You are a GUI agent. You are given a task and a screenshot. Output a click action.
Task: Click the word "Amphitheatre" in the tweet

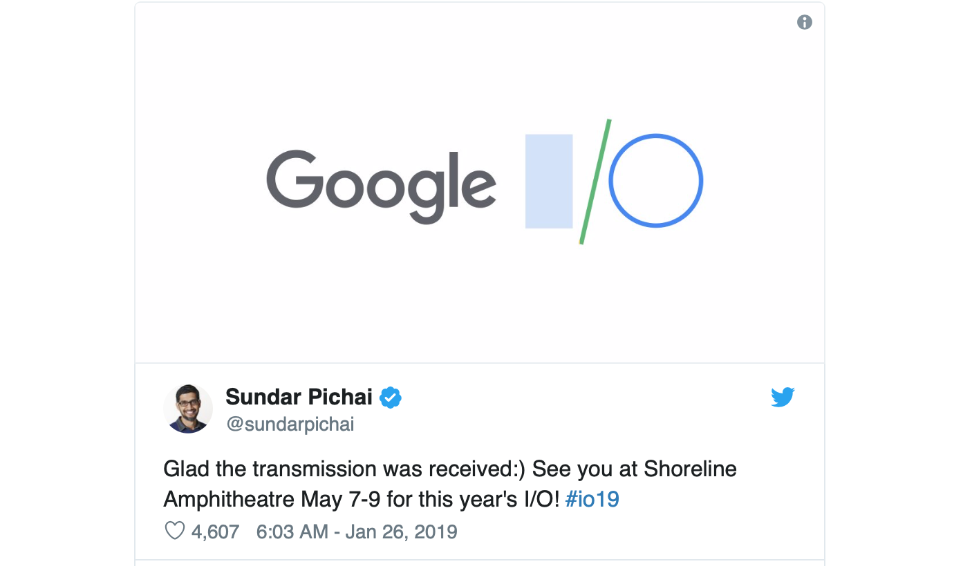click(x=229, y=499)
